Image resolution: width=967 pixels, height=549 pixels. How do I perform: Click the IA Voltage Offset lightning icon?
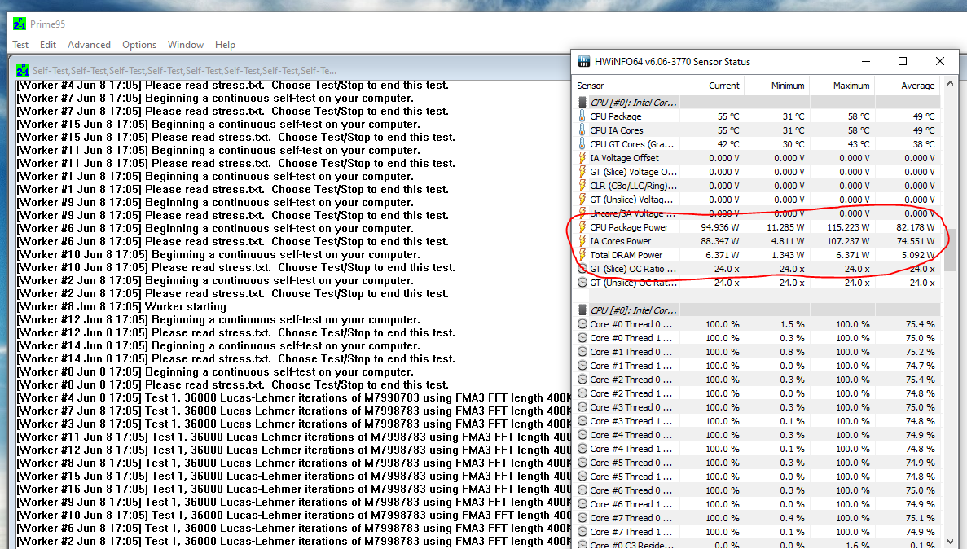coord(582,158)
